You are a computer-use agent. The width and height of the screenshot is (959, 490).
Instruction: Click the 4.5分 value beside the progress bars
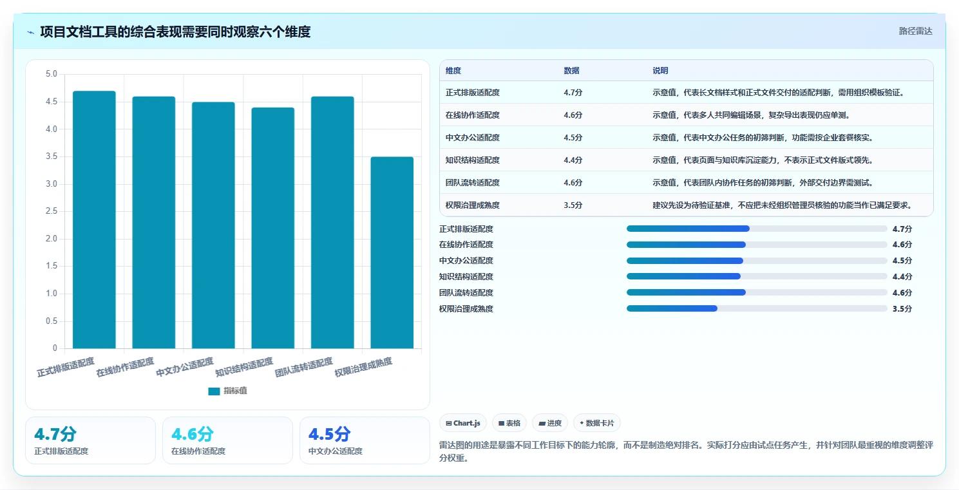pyautogui.click(x=902, y=261)
